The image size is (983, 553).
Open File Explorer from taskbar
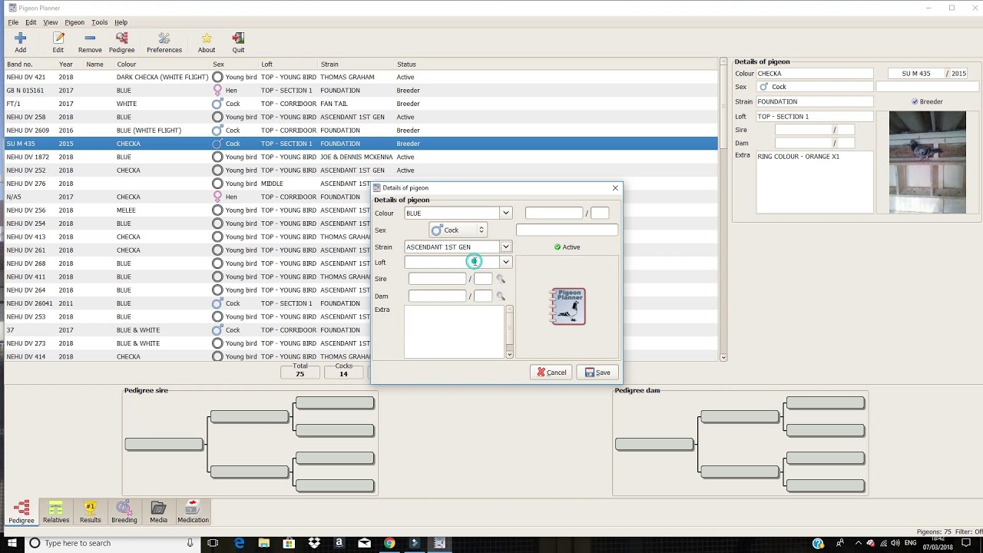(264, 543)
